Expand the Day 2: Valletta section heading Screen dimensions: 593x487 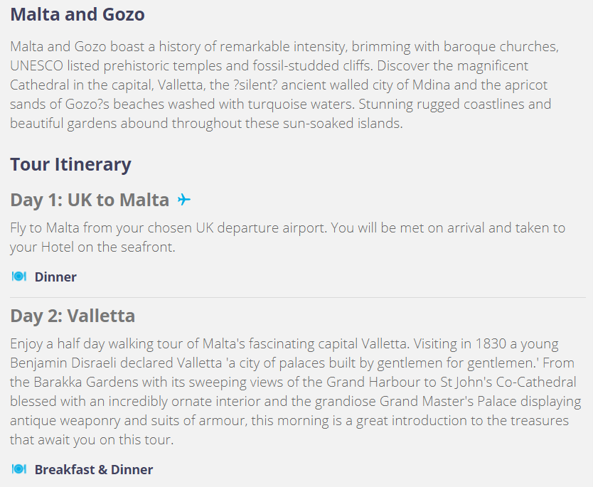[x=73, y=316]
